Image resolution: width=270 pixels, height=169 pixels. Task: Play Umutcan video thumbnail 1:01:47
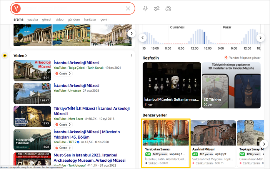click(32, 93)
